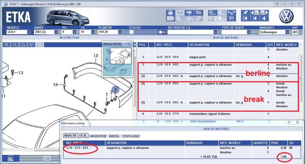Expand the ANNÉE dropdown showing 2003 (3)
Screen dimensions: 305x164
click(56, 32)
